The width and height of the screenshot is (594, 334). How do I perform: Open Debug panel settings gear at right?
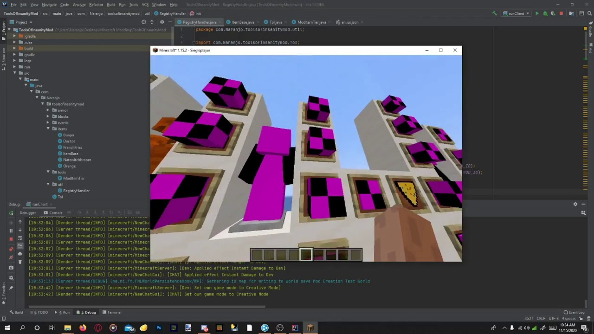pos(575,204)
